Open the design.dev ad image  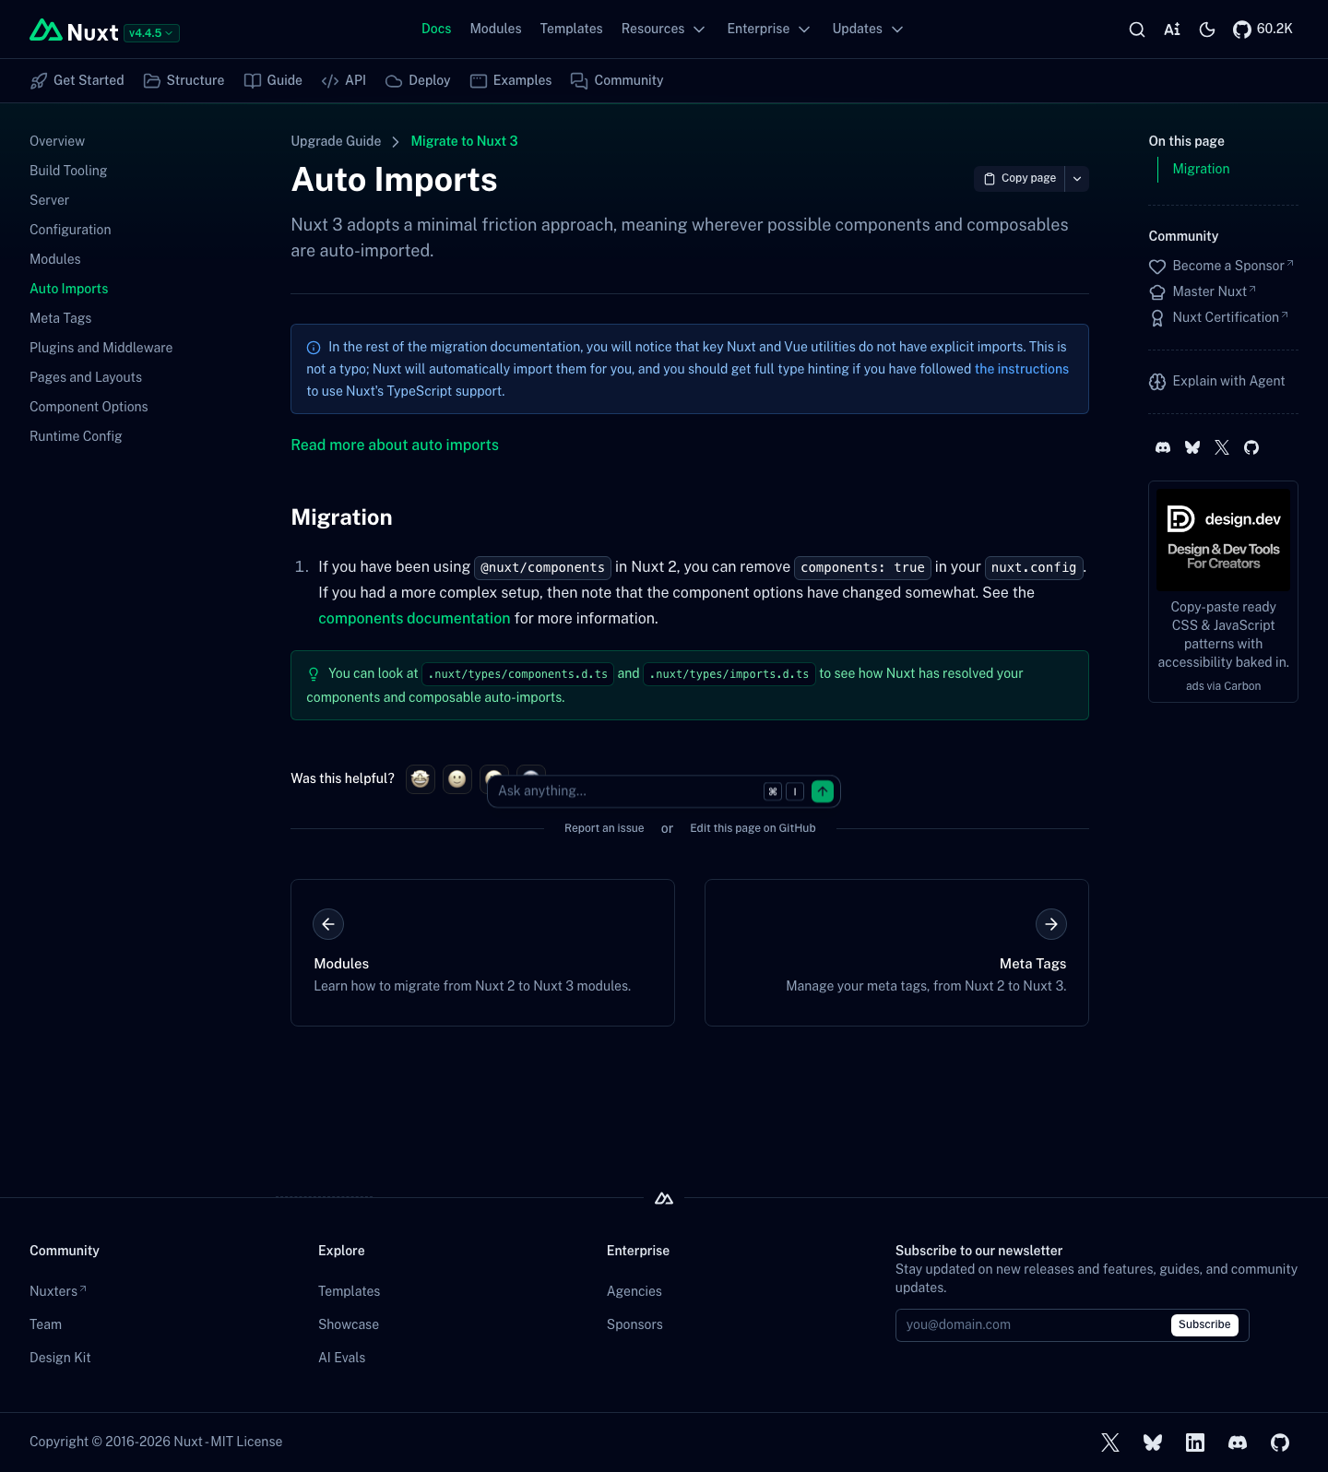click(1223, 540)
